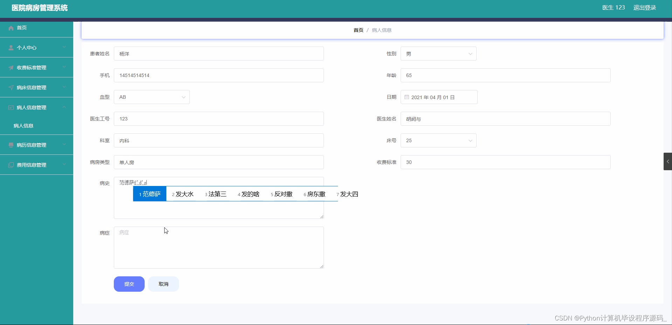672x325 pixels.
Task: Select 病人信息 in the sidebar submenu
Action: pos(23,126)
